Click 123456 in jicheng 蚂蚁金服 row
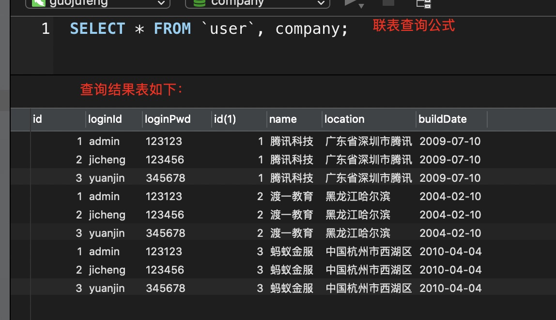Viewport: 556px width, 320px height. coord(165,270)
